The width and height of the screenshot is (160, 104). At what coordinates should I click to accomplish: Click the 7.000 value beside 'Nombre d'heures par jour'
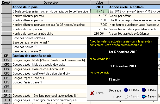(100, 20)
